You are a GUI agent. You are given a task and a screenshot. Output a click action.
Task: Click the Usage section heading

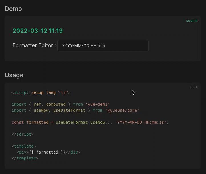tap(14, 75)
